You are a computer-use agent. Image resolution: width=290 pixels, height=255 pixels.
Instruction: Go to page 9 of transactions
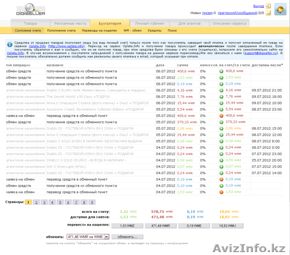pos(92,202)
